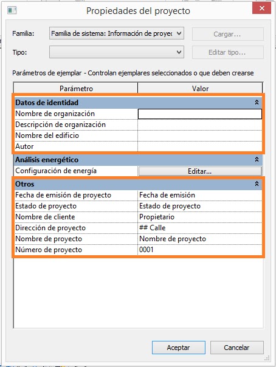Select the Nombre de cliente parameter label
276x367 pixels.
point(45,217)
